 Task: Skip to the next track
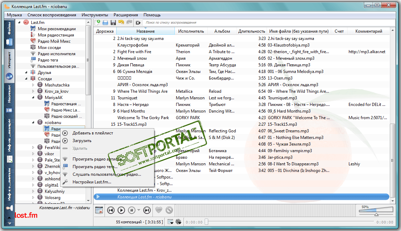[147, 210]
